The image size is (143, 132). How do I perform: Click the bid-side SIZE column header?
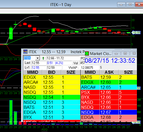pyautogui.click(x=71, y=72)
